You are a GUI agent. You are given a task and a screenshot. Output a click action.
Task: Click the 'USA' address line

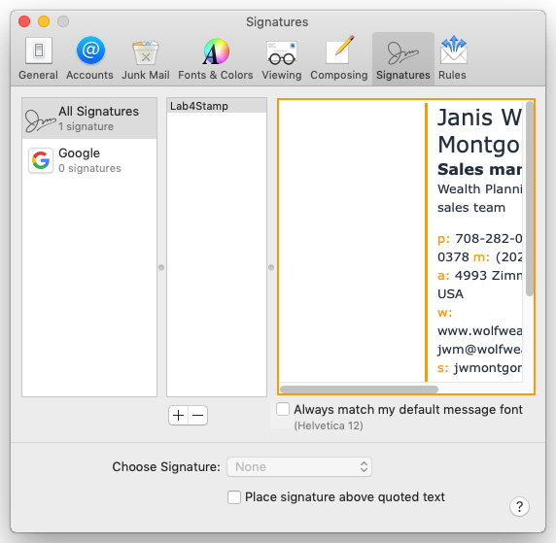pos(450,293)
